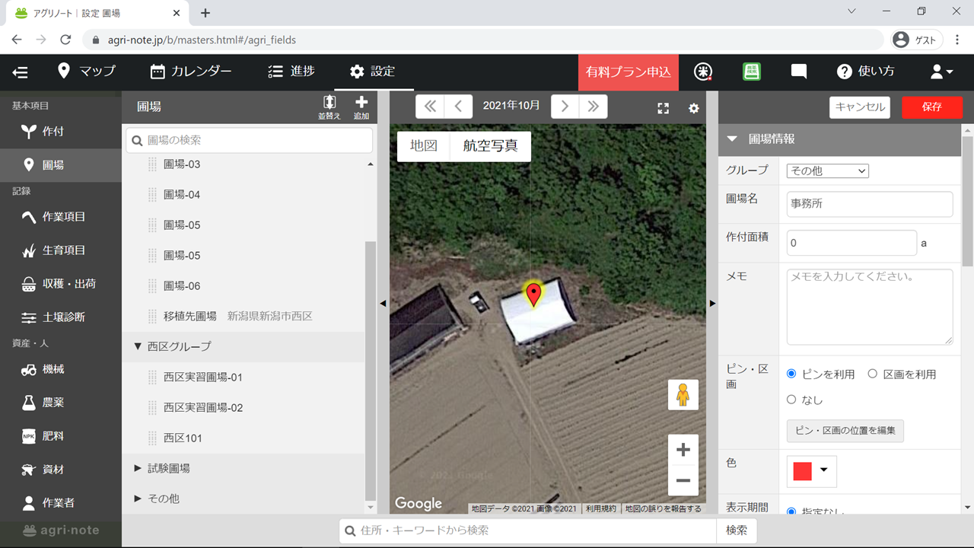Collapse the 西区グループ group

138,346
